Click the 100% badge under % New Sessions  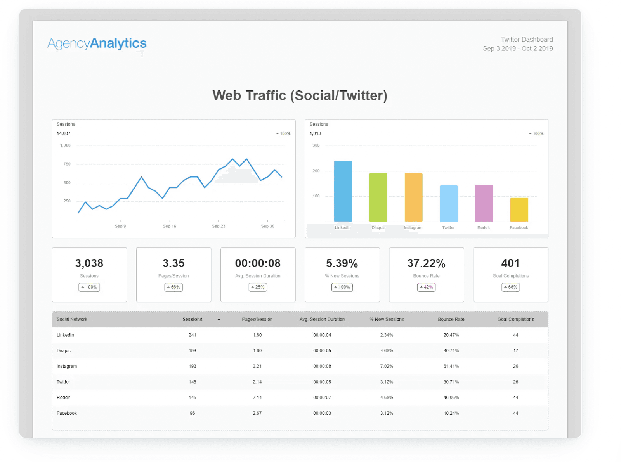click(342, 287)
